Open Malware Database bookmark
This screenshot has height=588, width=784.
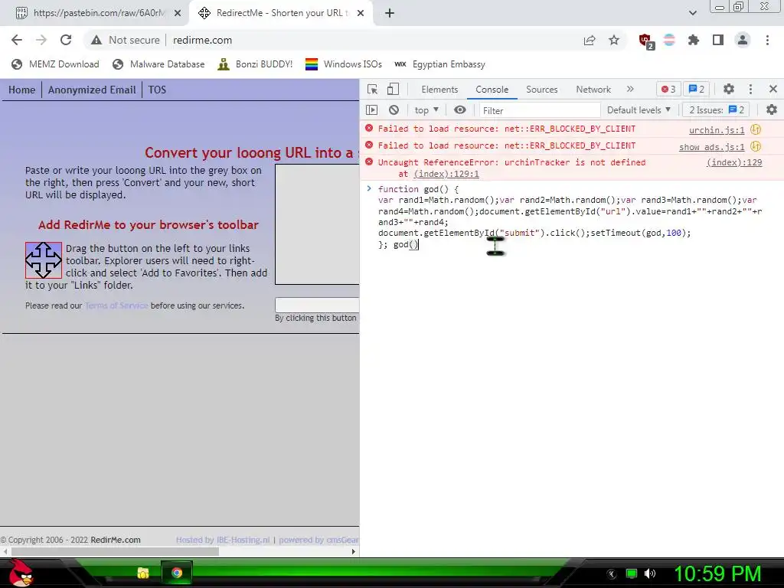coord(158,64)
